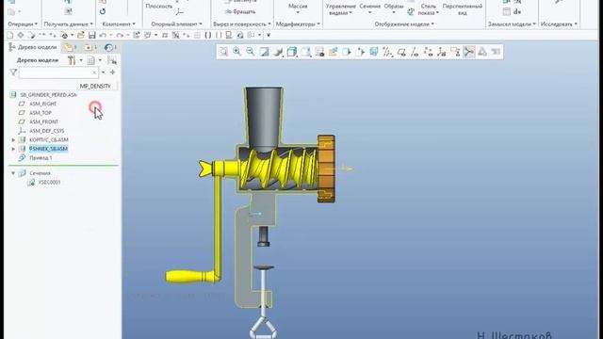Click the Regenerate model icon in quick access

137,36
